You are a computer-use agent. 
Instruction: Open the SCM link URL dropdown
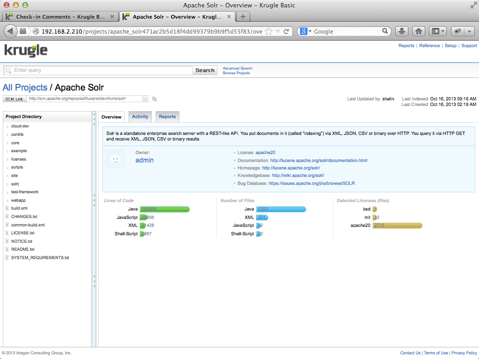[146, 99]
